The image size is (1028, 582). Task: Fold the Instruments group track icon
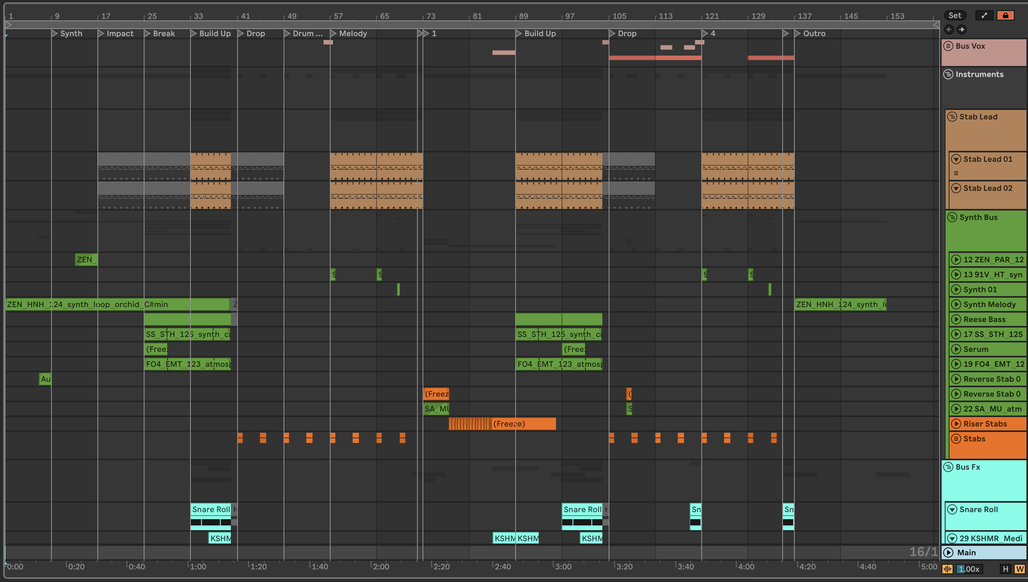coord(948,74)
